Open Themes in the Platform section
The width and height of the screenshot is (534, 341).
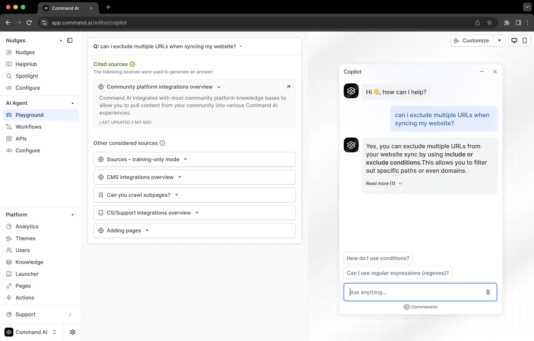41,238
